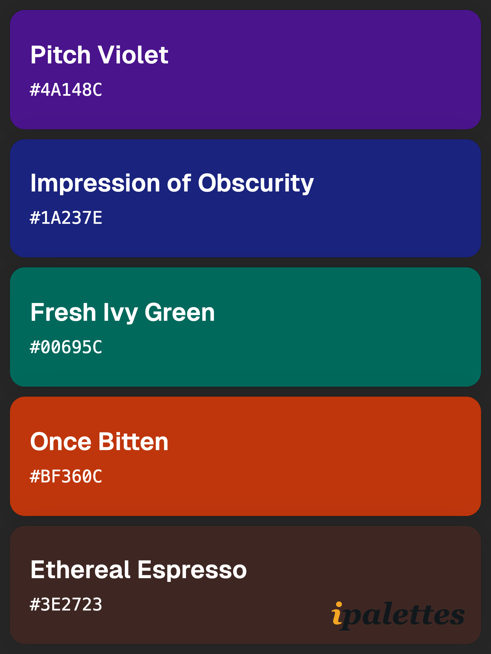This screenshot has height=654, width=491.
Task: Click the ipalettes logo
Action: pos(398,616)
